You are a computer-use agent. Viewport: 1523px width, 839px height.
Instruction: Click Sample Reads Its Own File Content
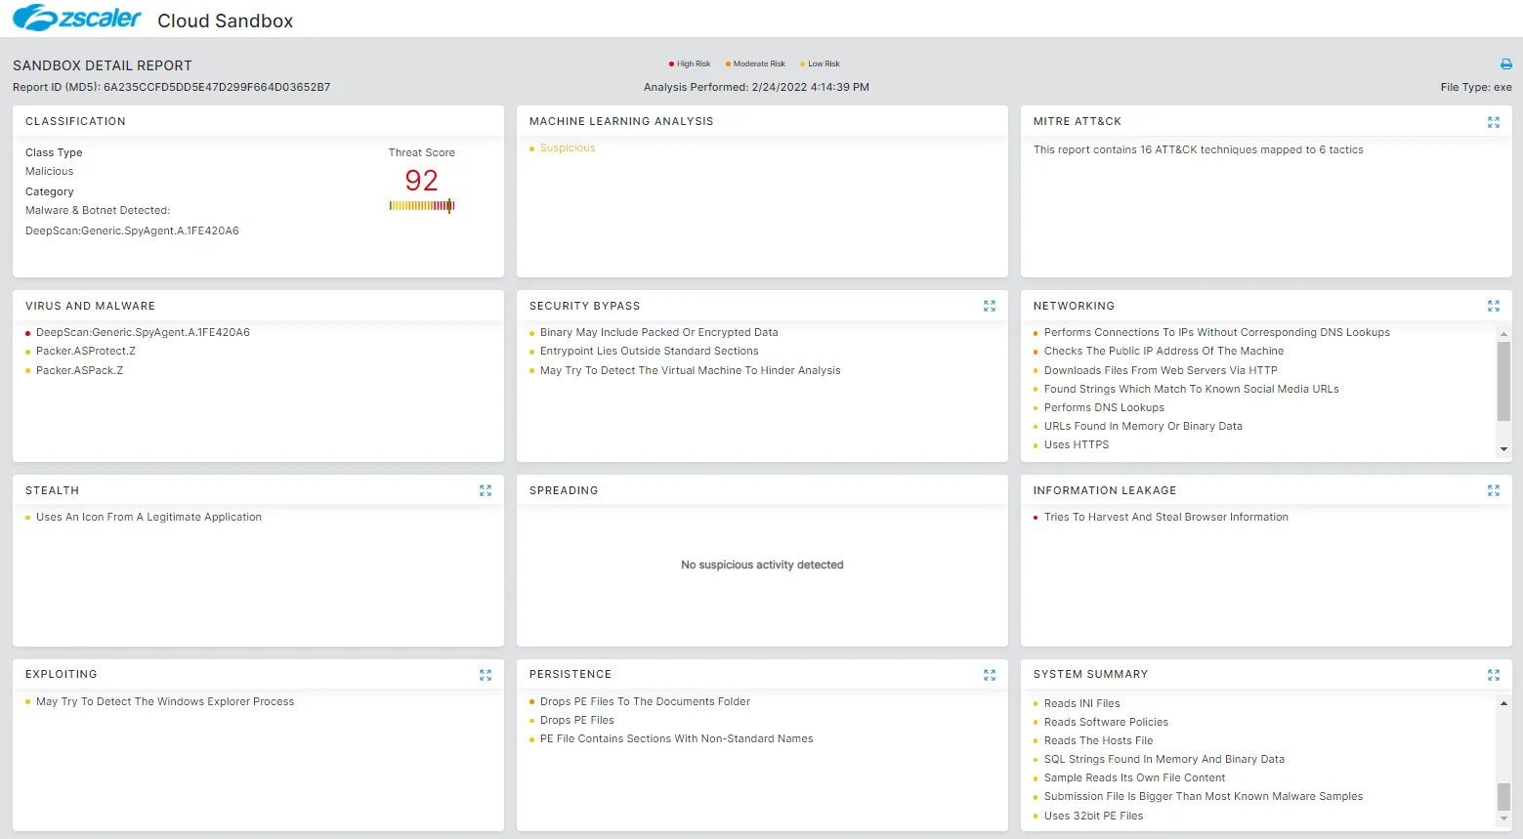[x=1134, y=778]
